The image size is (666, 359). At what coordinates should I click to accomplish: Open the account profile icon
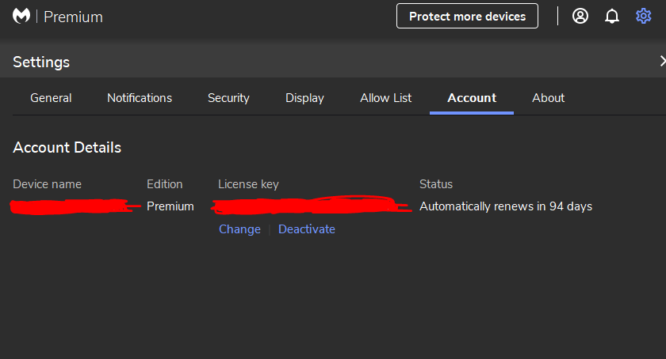[580, 16]
